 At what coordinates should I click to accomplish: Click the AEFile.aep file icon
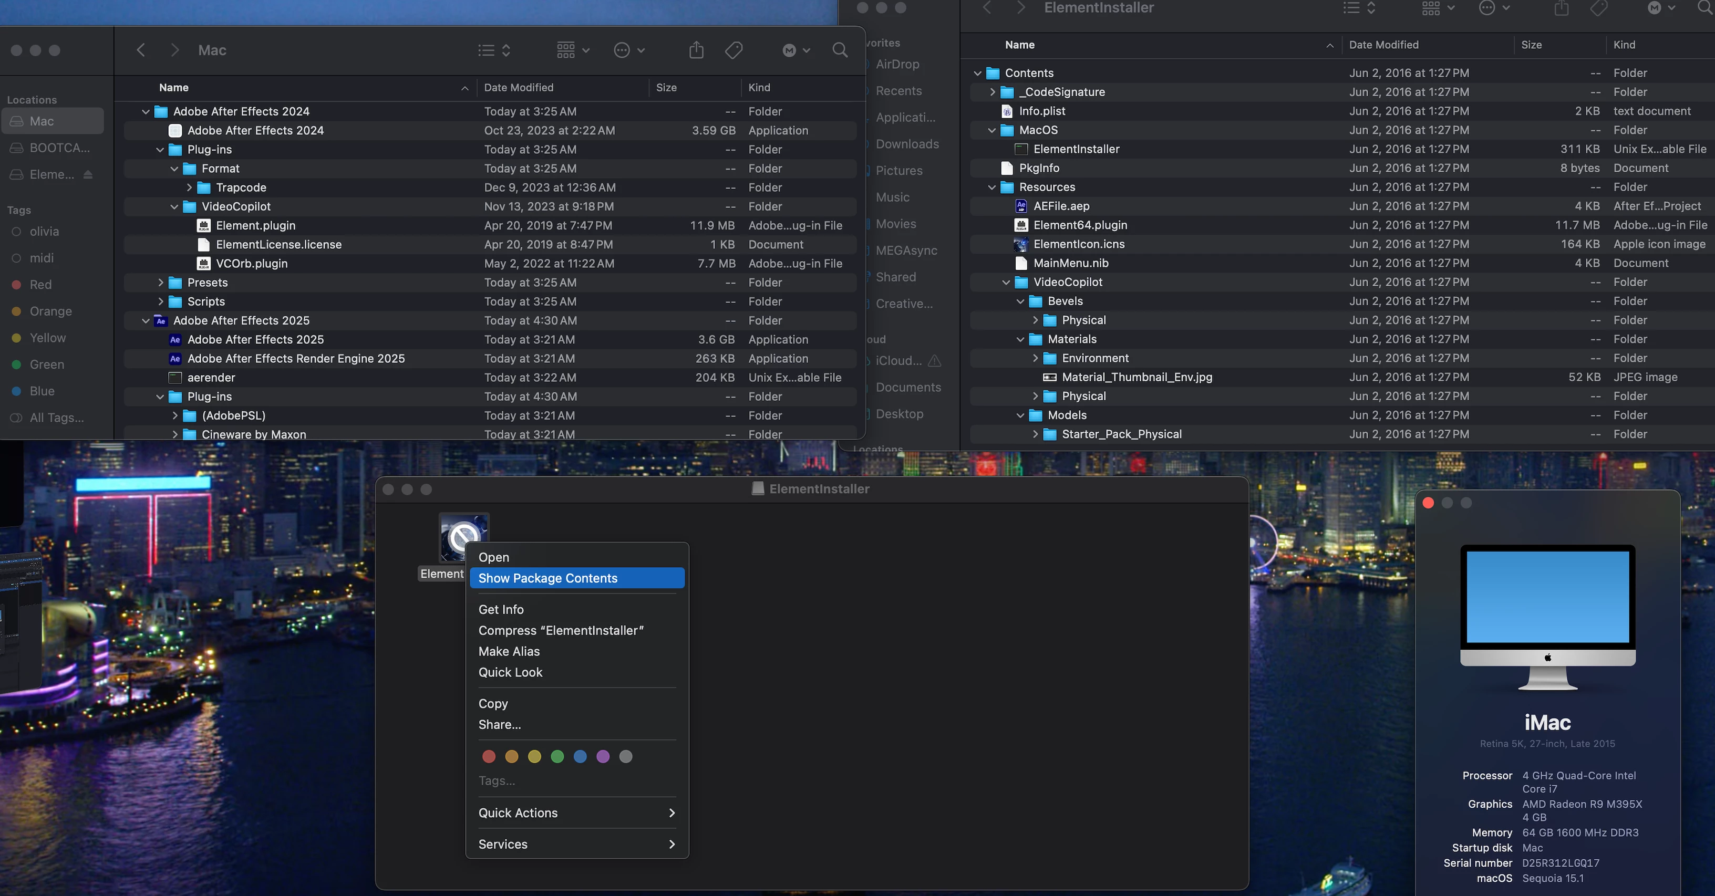1021,206
